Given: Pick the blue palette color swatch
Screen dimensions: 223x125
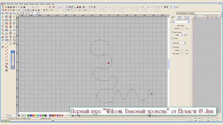Looking at the screenshot, I should click(x=31, y=116).
